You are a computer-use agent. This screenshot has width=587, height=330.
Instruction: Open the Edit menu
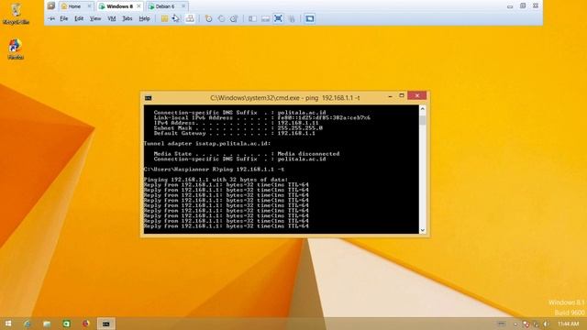pos(79,18)
